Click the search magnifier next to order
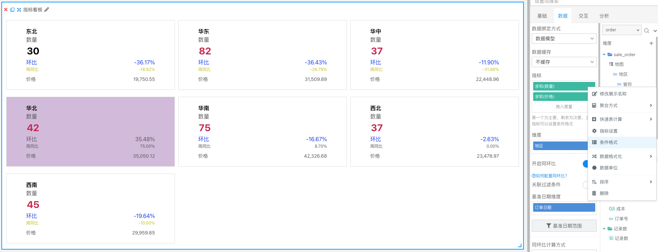This screenshot has width=658, height=252. click(647, 31)
